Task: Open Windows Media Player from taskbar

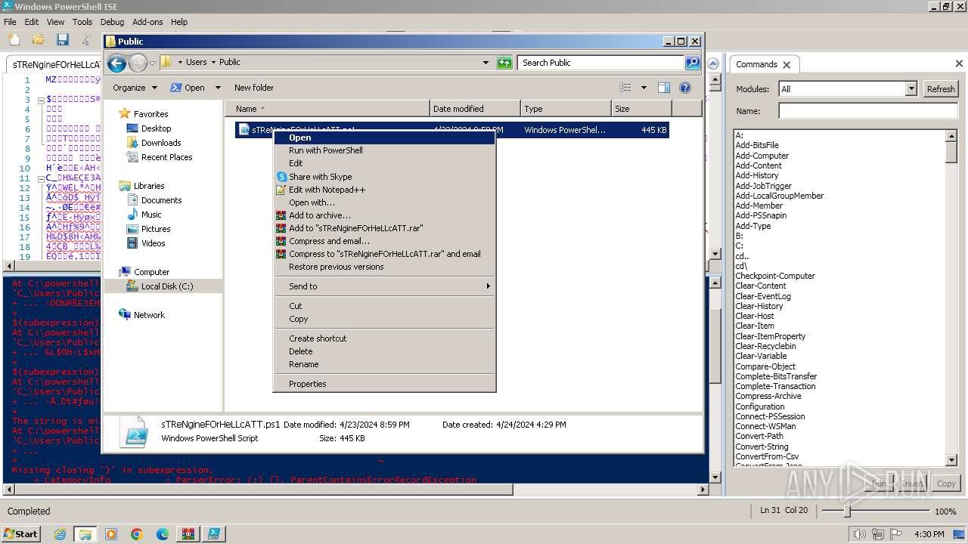Action: click(x=111, y=534)
